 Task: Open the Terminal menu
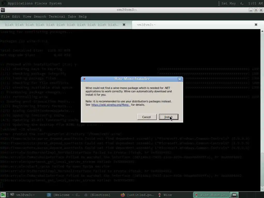click(x=57, y=16)
